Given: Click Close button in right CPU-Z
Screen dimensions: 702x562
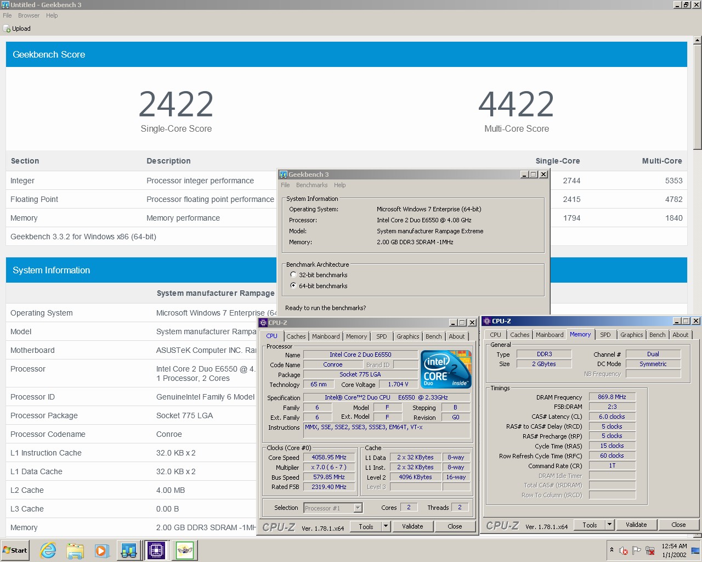Looking at the screenshot, I should point(678,525).
